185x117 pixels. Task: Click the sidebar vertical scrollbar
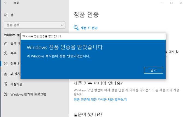pos(68,96)
